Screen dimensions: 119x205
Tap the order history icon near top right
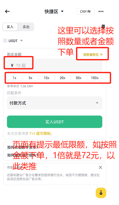[103, 26]
